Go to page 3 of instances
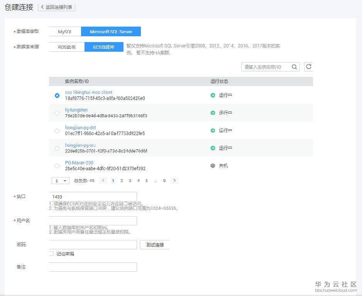This screenshot has width=362, height=296. pos(130,181)
